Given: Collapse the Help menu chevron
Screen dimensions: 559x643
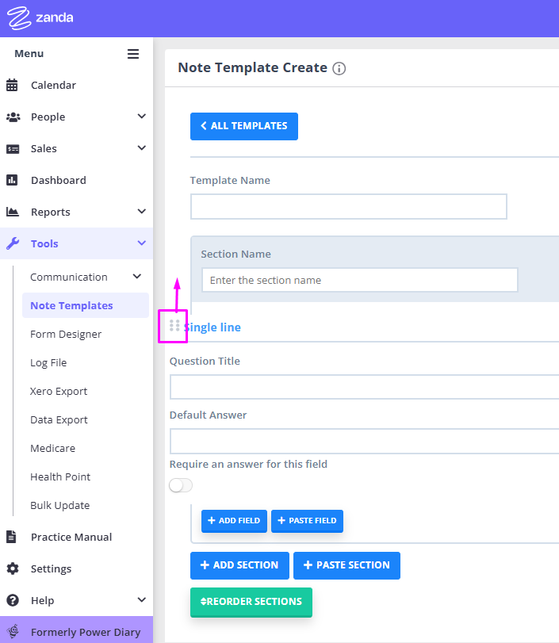Looking at the screenshot, I should 141,601.
